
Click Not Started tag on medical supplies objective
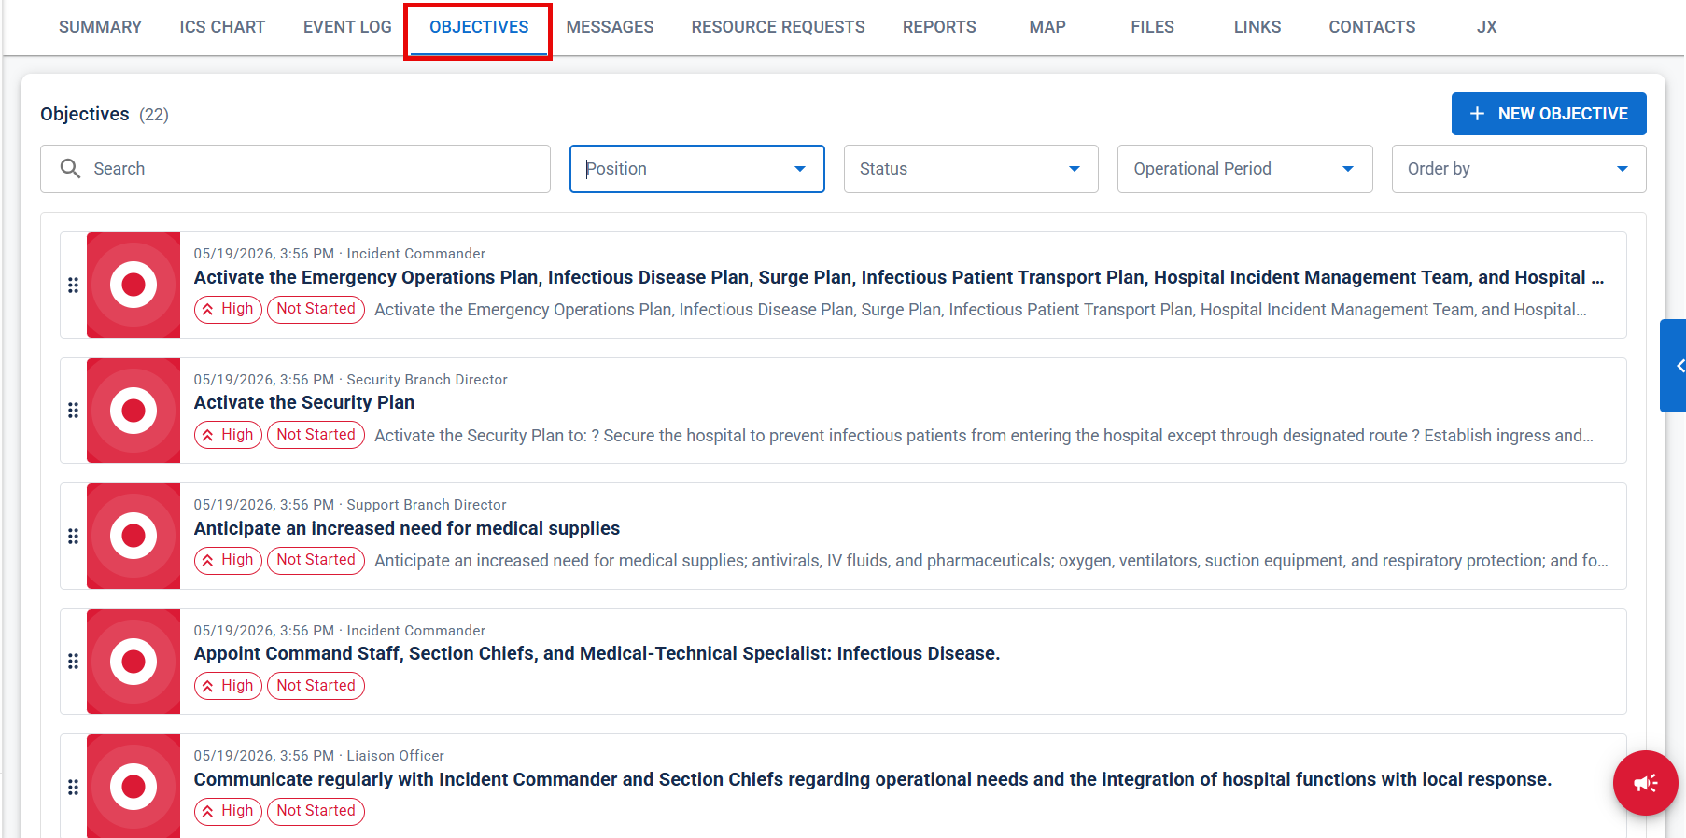point(316,560)
